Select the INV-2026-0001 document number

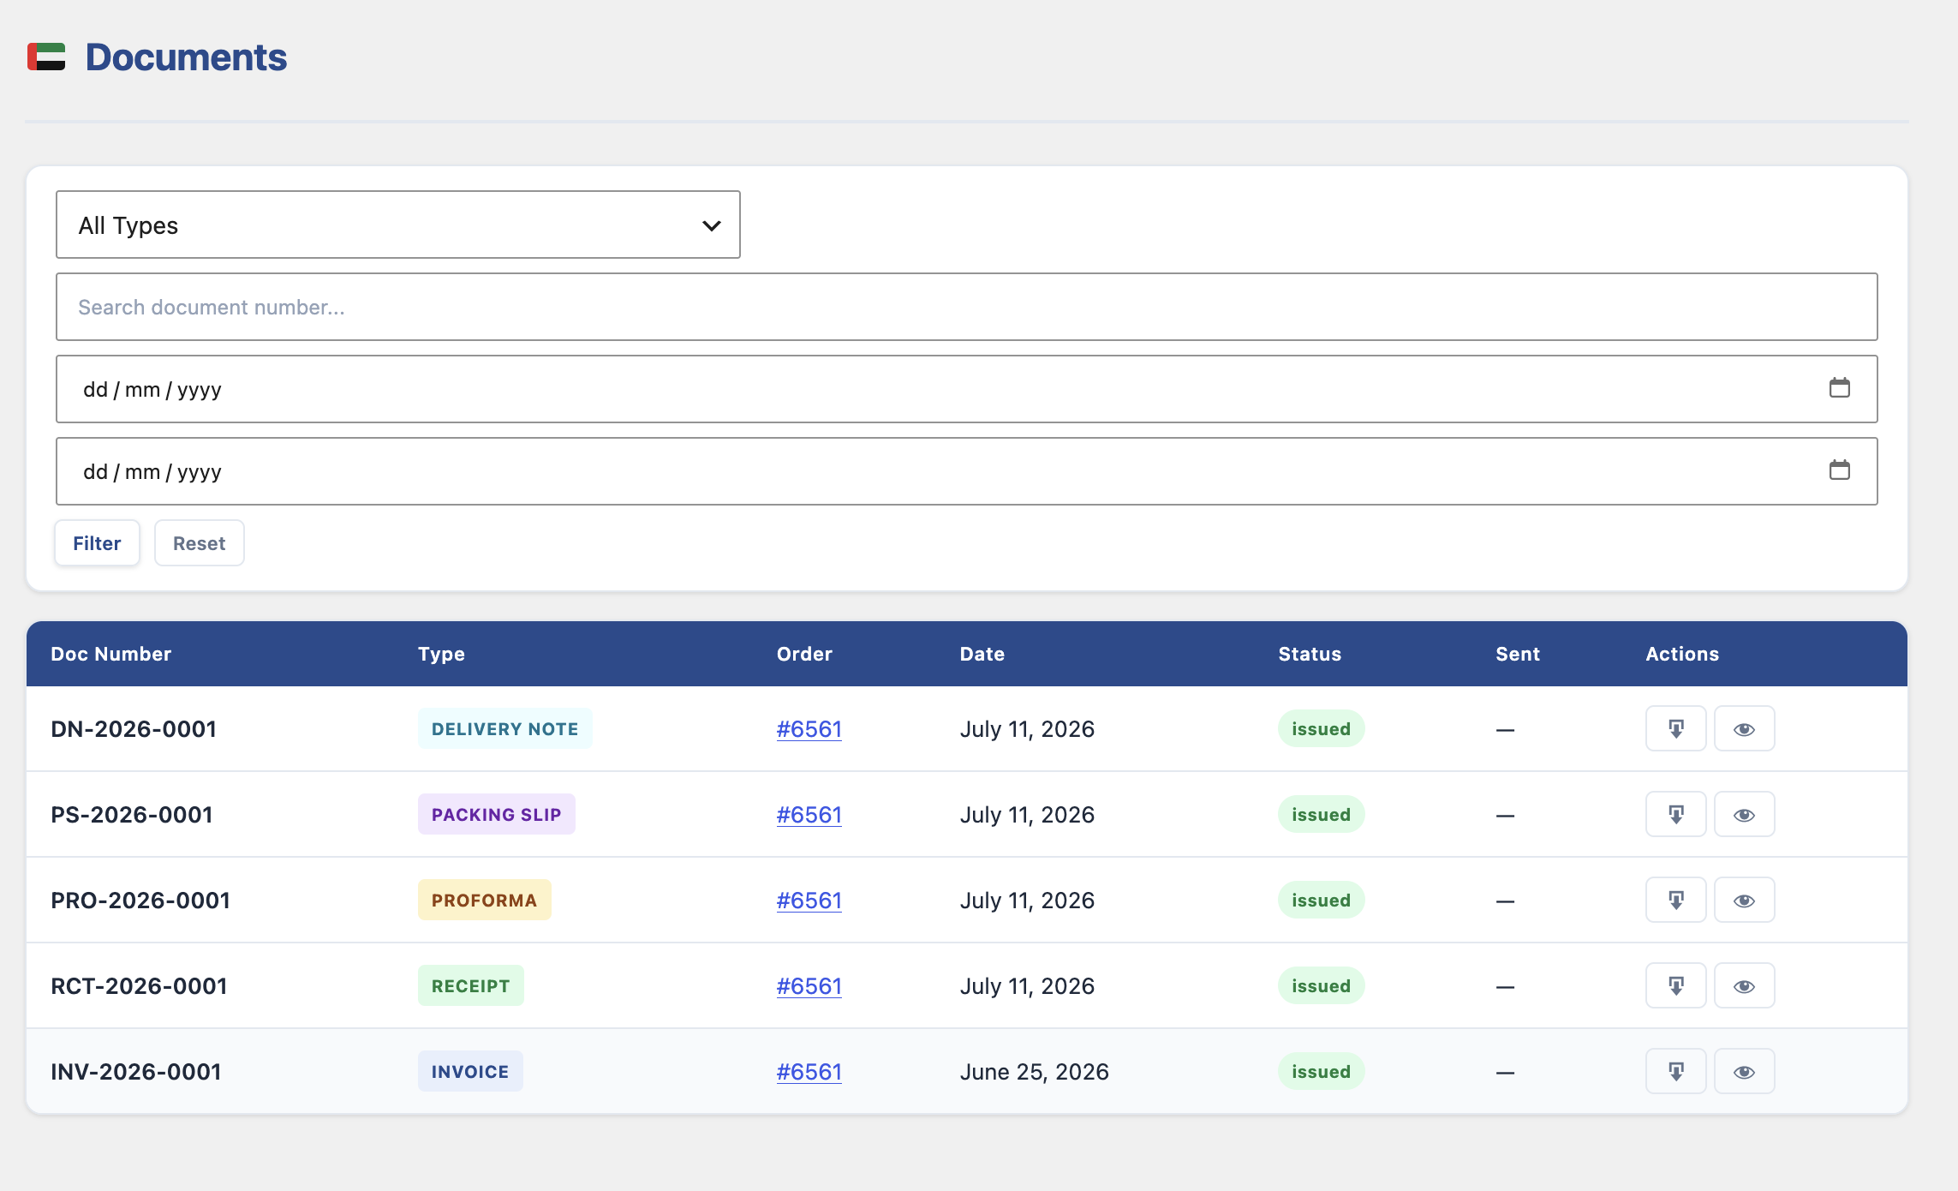pos(136,1072)
